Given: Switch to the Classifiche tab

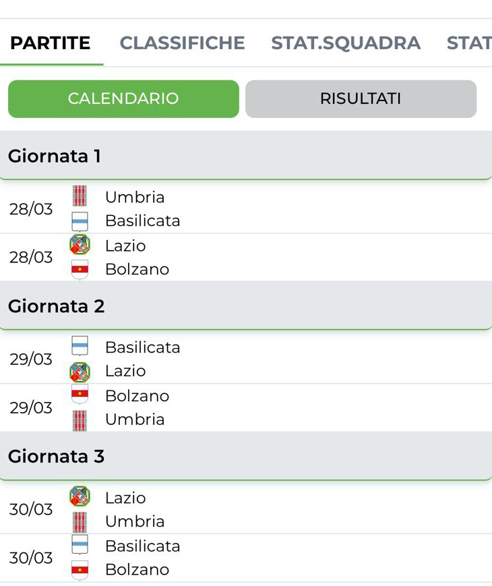Looking at the screenshot, I should tap(182, 43).
